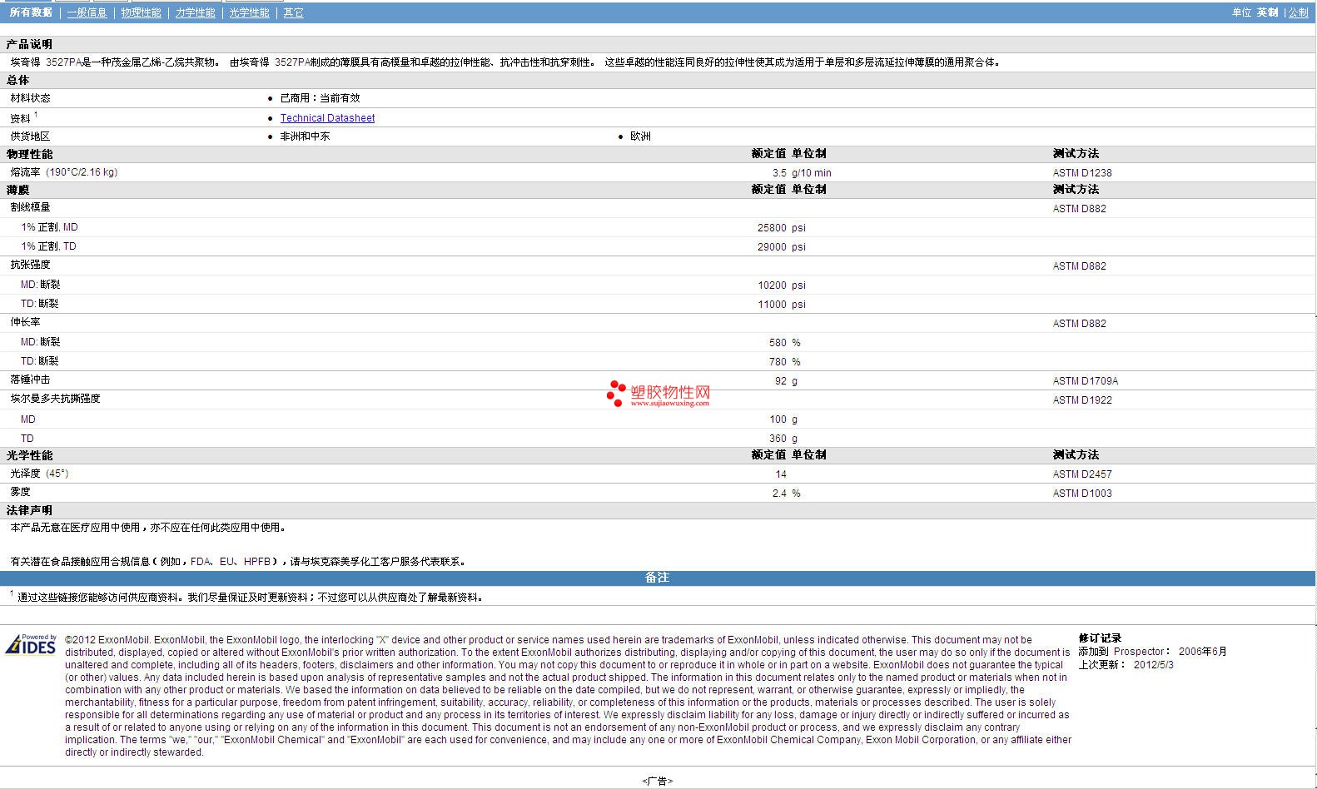
Task: Click the 法律声明 section heading
Action: click(29, 510)
